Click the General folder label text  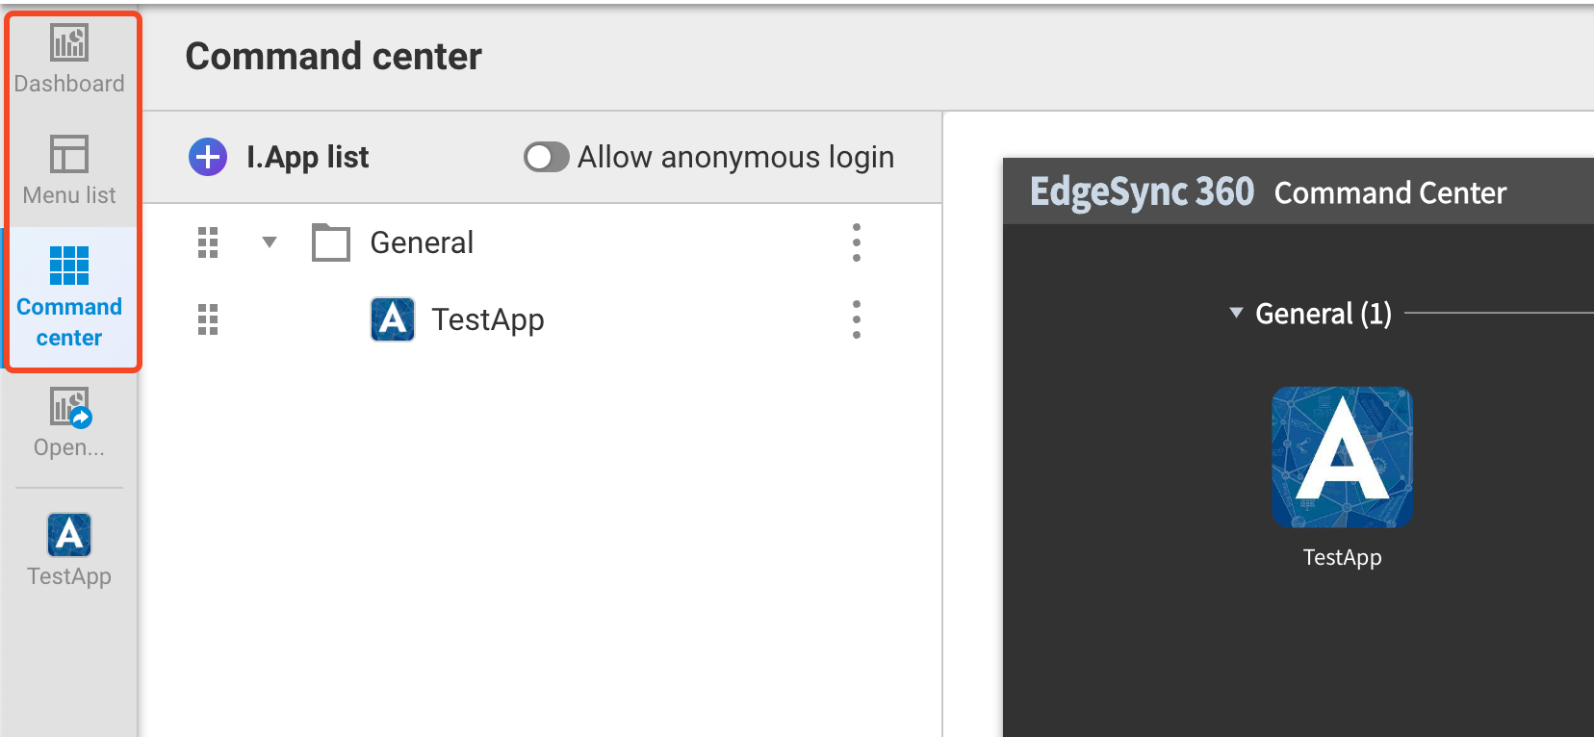422,242
